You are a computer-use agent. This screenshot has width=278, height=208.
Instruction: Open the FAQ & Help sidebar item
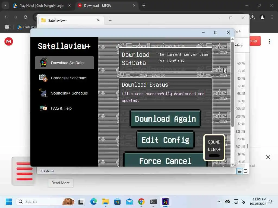tap(64, 108)
